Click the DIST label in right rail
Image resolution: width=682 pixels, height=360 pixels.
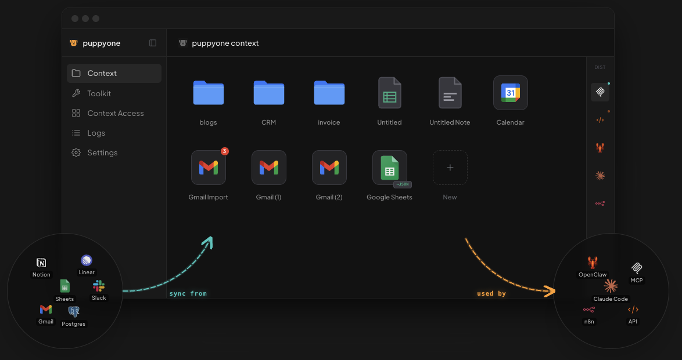(x=600, y=67)
